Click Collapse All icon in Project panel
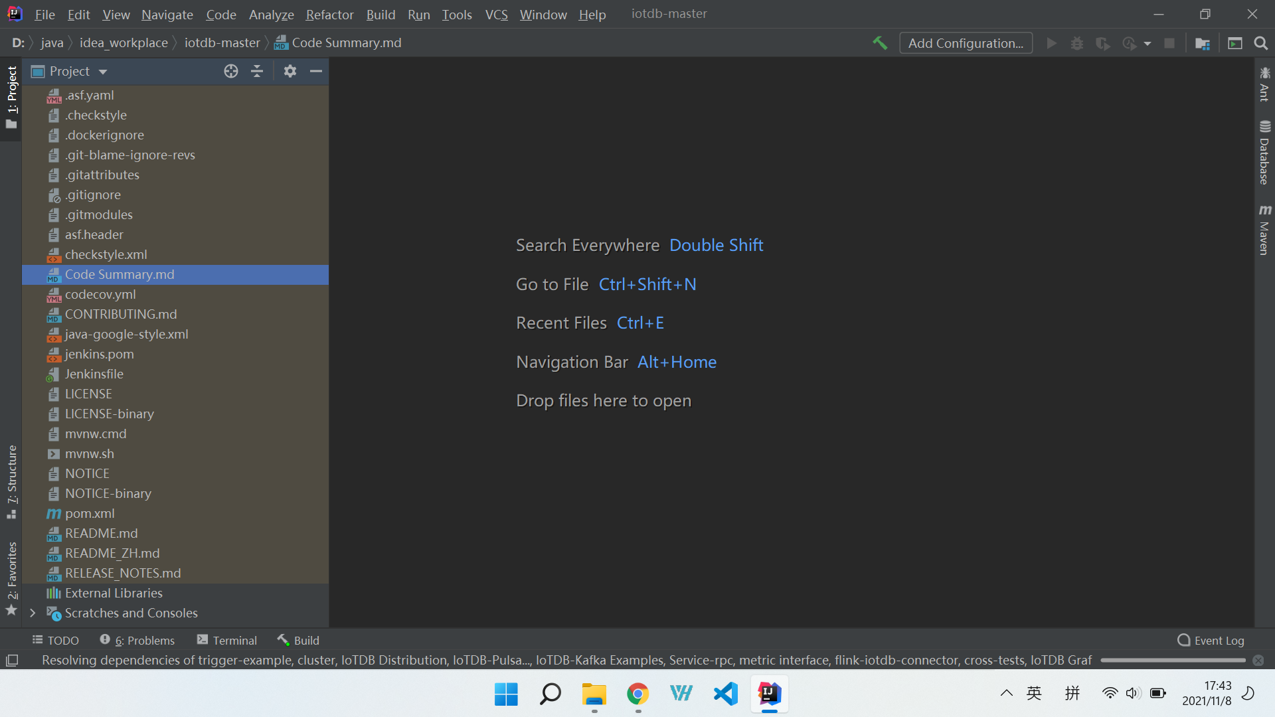The width and height of the screenshot is (1275, 717). click(x=257, y=71)
